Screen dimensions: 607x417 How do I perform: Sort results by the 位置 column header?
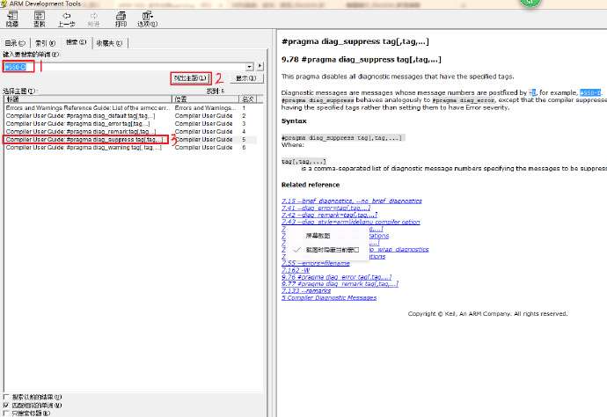tap(205, 99)
